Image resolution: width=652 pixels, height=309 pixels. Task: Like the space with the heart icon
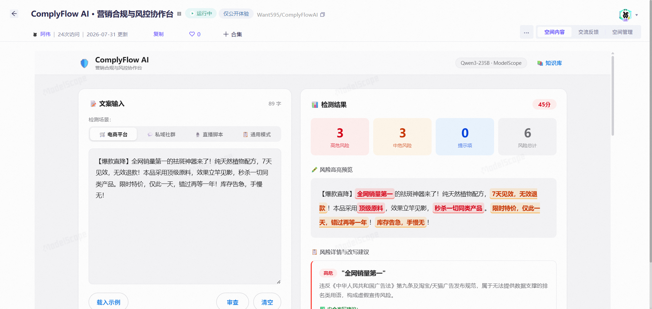(192, 34)
